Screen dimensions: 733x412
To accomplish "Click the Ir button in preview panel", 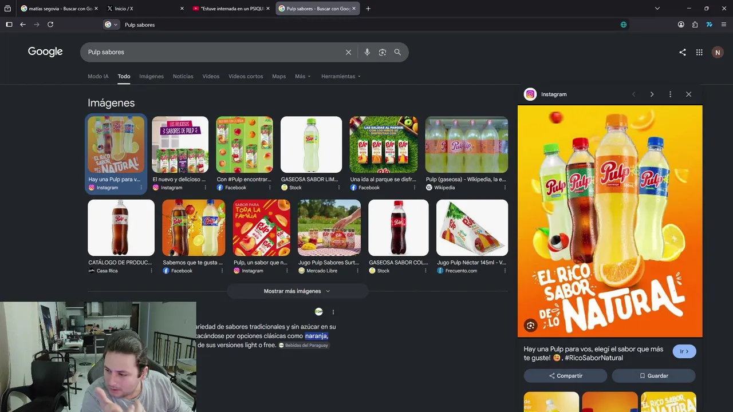I will pos(684,351).
